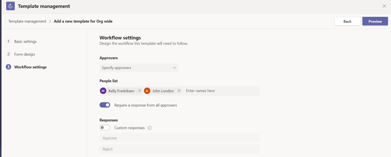Click the step 1 number circle
391x157 pixels.
(8, 41)
